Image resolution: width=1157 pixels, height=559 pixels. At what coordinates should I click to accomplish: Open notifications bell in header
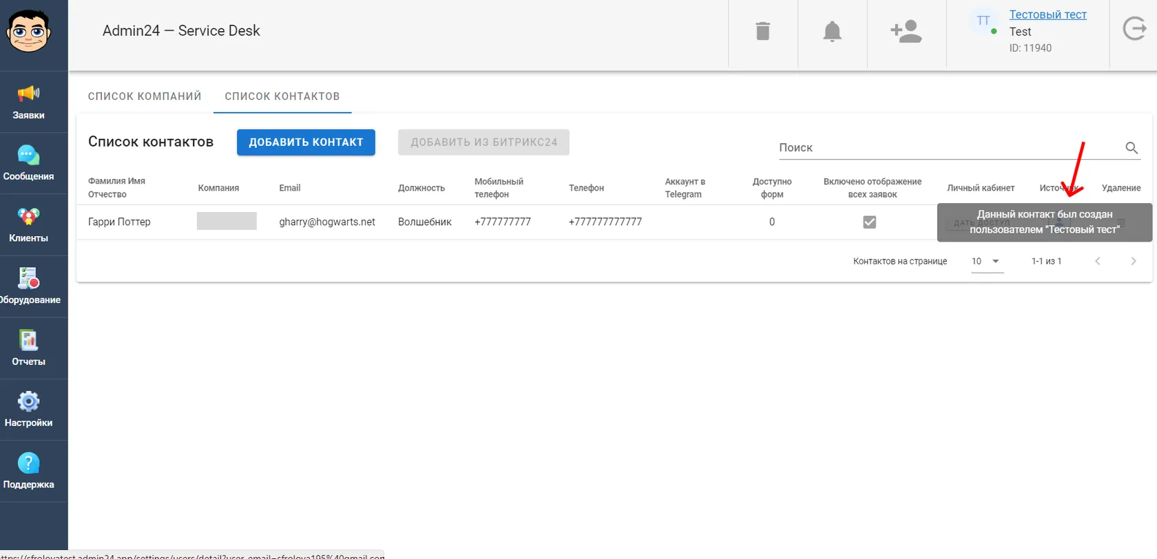[x=833, y=31]
